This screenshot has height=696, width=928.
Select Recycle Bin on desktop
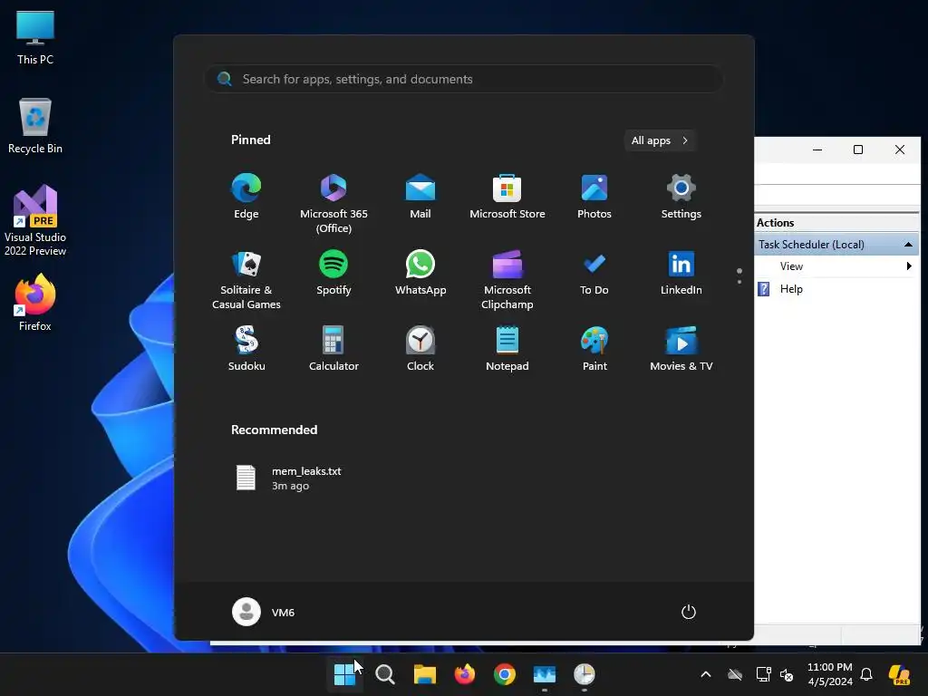pyautogui.click(x=35, y=126)
